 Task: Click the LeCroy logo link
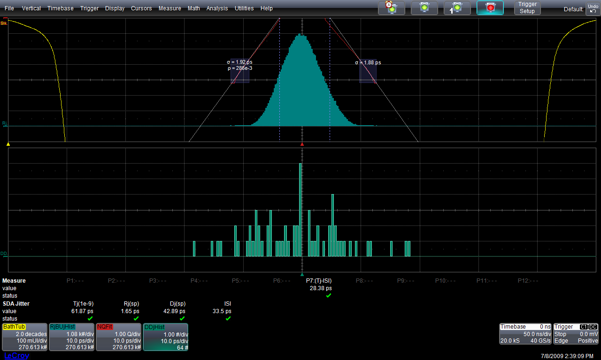(16, 356)
